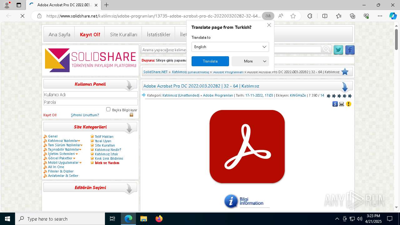The height and width of the screenshot is (225, 400).
Task: Click the printer icon under ratings
Action: pyautogui.click(x=342, y=104)
